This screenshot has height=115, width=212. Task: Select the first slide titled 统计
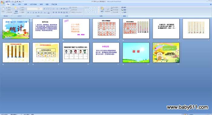pos(16,29)
